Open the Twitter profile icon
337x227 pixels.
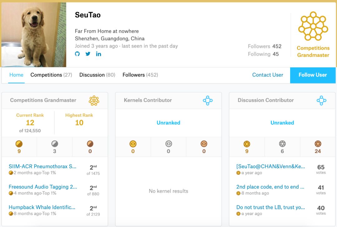[x=88, y=54]
